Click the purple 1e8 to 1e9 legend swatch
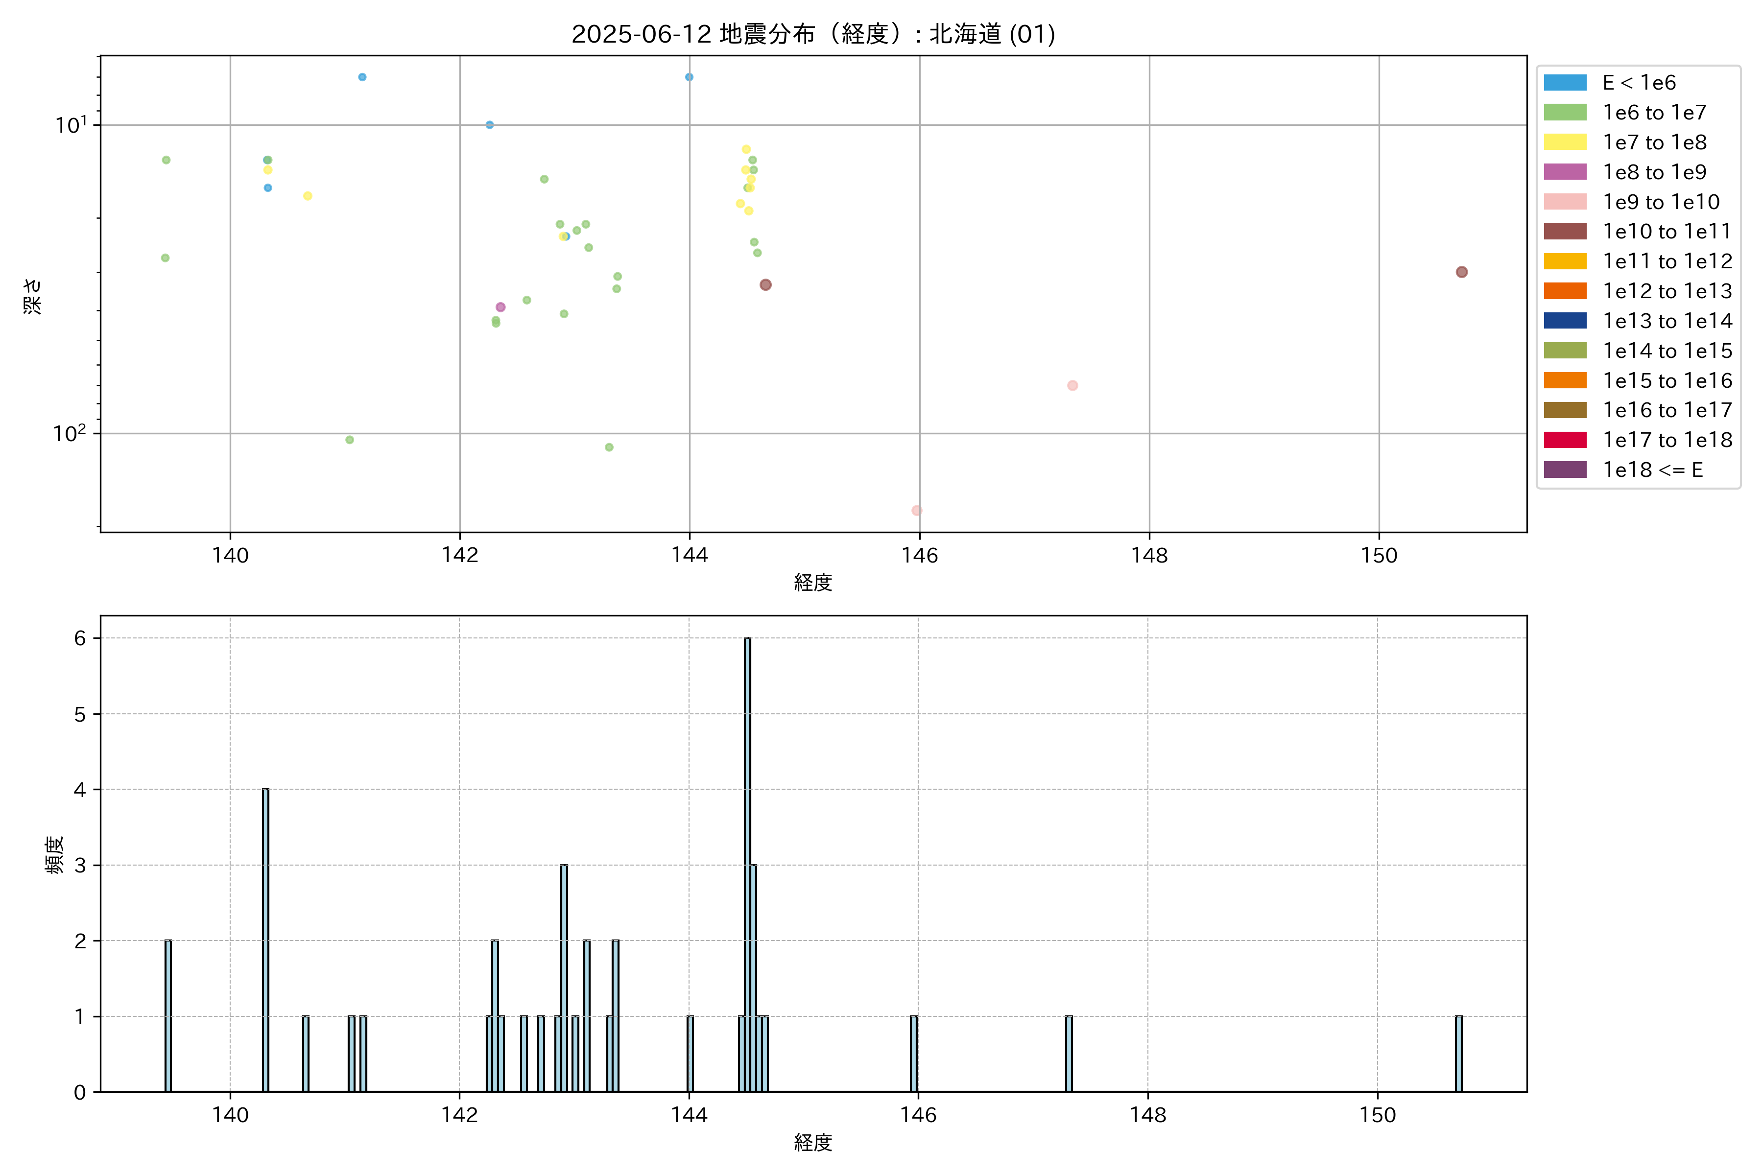The width and height of the screenshot is (1763, 1175). pos(1564,172)
